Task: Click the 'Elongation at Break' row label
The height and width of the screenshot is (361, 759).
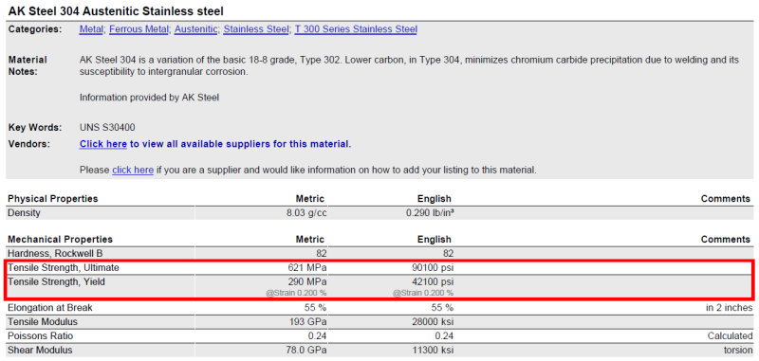Action: point(50,307)
